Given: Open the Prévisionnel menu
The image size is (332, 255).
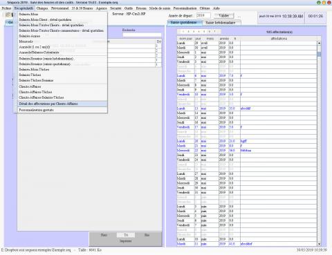Looking at the screenshot, I should click(x=59, y=8).
